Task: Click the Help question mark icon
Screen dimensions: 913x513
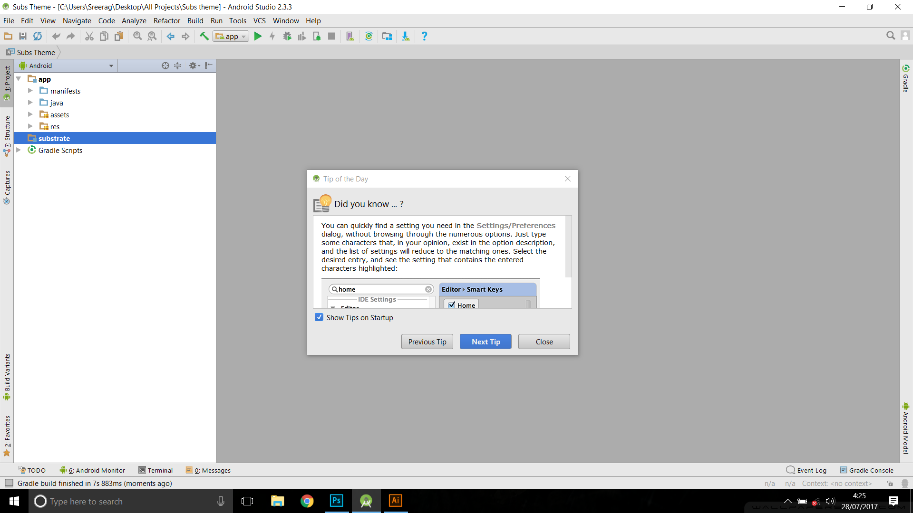Action: (x=424, y=36)
